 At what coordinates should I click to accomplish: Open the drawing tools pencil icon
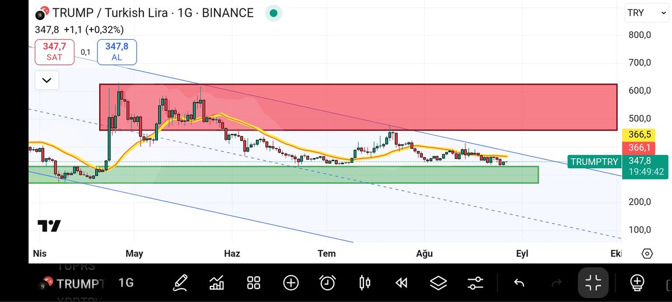coord(180,282)
